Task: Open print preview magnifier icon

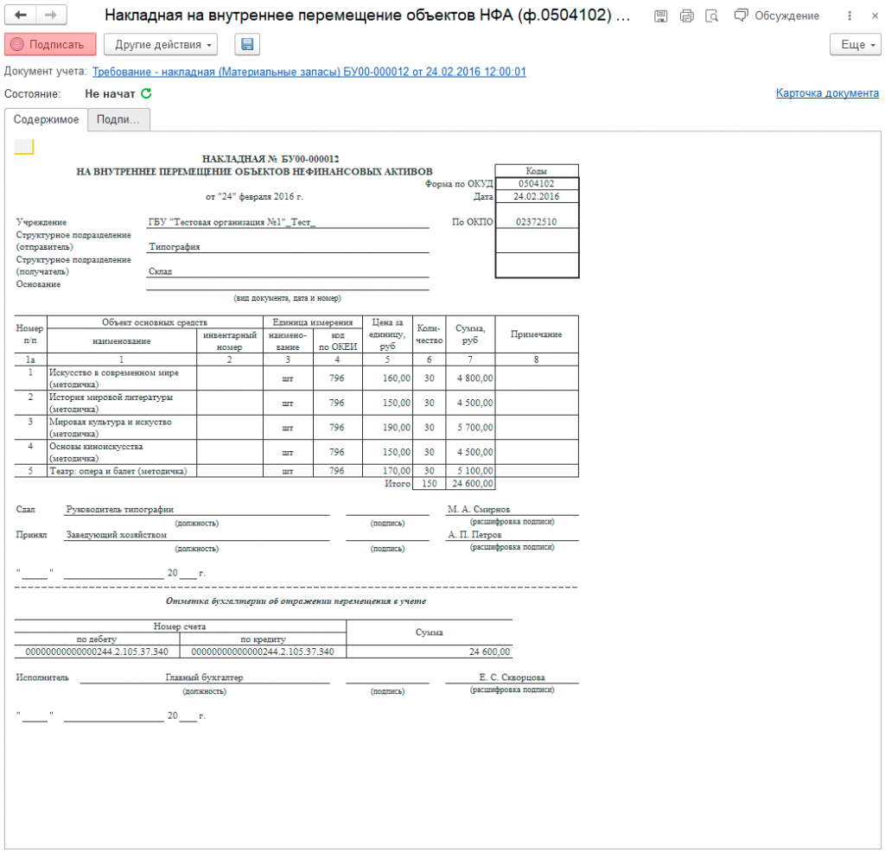Action: pos(712,16)
